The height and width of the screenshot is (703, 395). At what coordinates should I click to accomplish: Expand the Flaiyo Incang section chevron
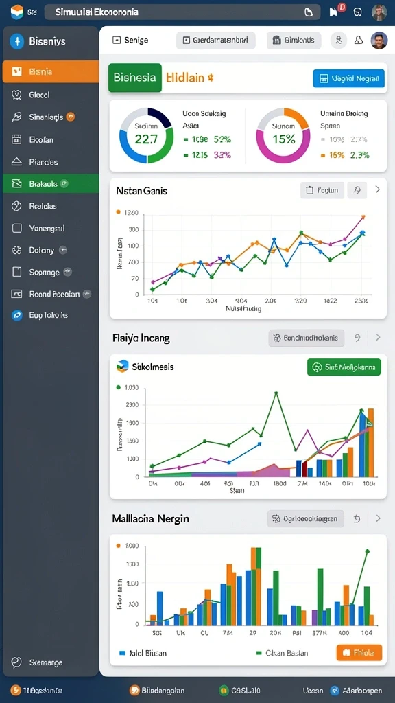click(x=378, y=338)
